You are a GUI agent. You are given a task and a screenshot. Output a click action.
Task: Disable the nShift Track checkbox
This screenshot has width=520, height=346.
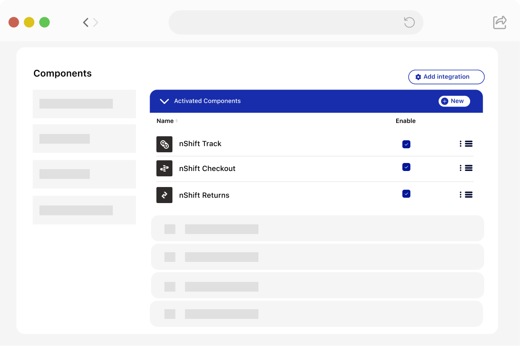coord(406,144)
